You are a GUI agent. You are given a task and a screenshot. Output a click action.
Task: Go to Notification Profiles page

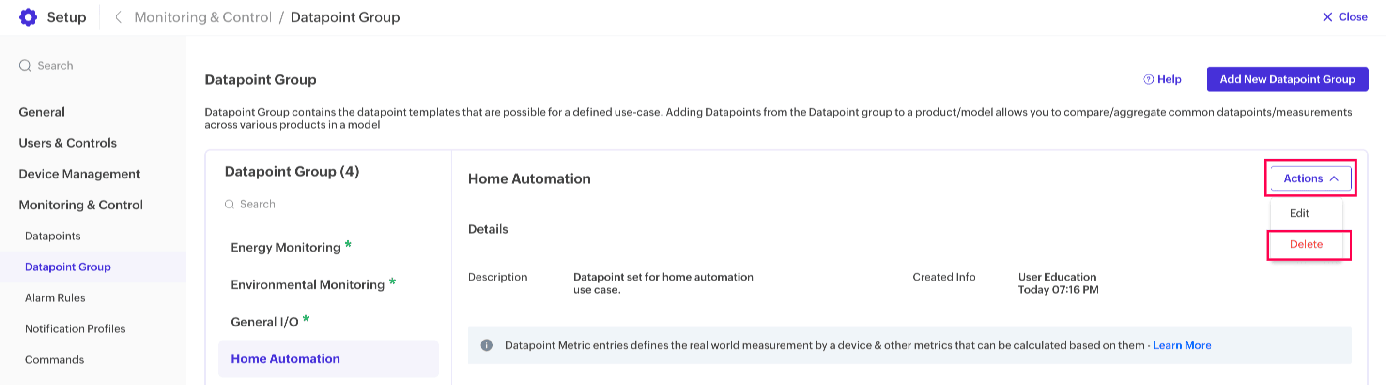coord(75,328)
